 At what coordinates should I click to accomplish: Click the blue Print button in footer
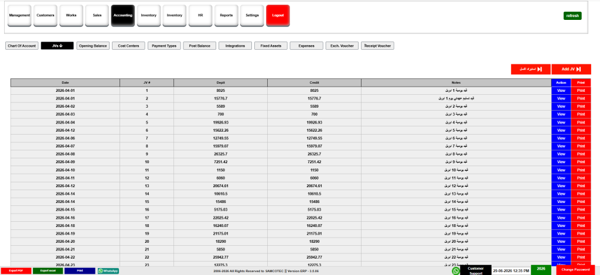point(80,271)
